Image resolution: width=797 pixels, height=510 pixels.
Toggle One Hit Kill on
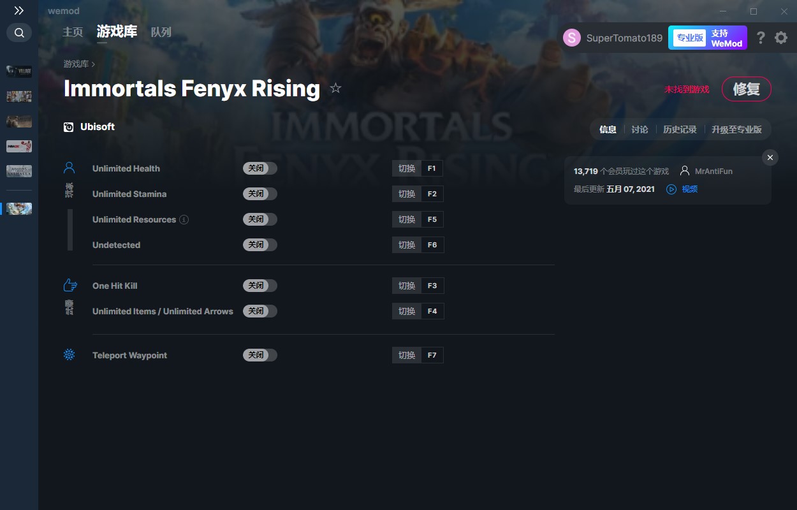pyautogui.click(x=260, y=286)
